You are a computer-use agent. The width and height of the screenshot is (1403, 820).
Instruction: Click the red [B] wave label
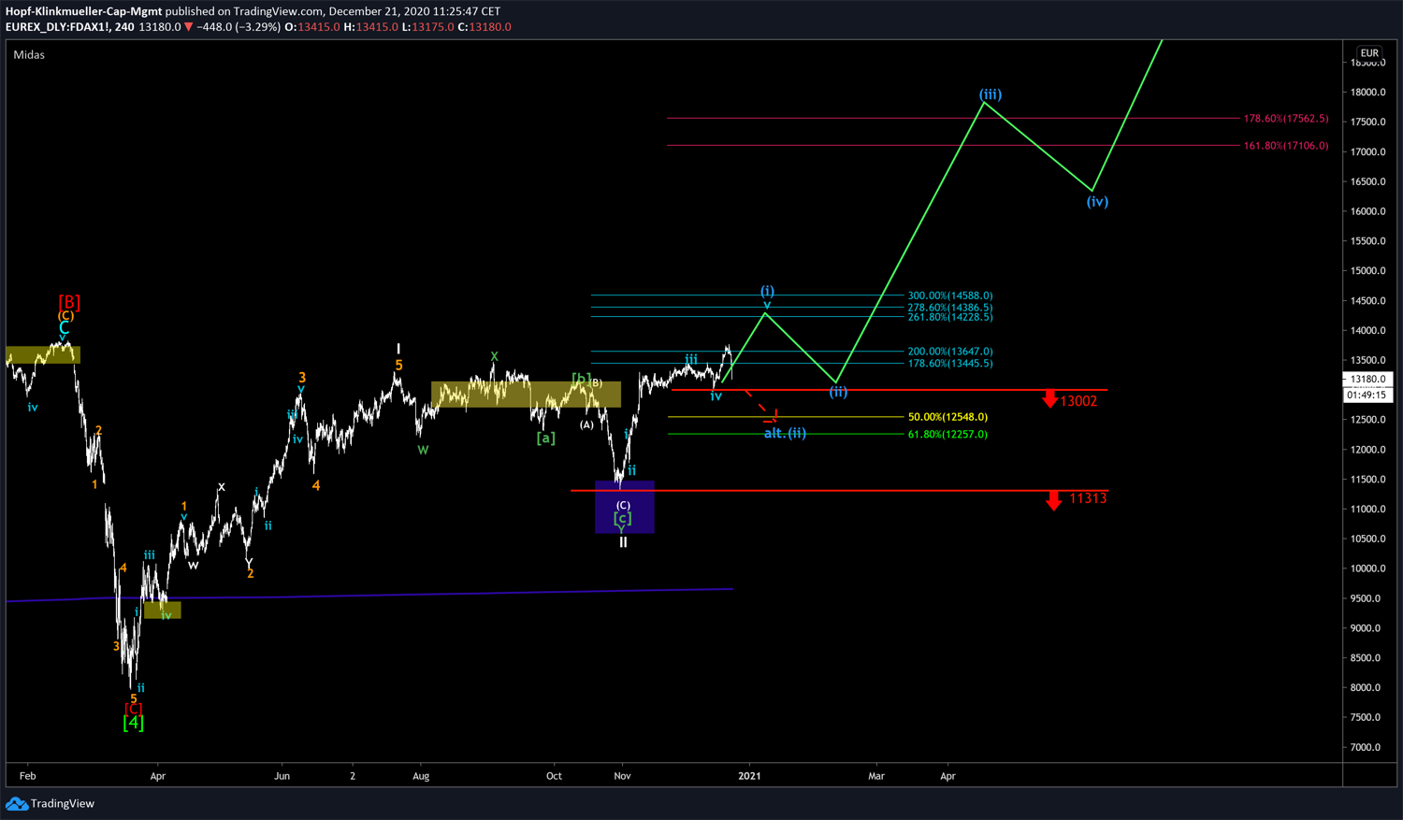[x=69, y=302]
